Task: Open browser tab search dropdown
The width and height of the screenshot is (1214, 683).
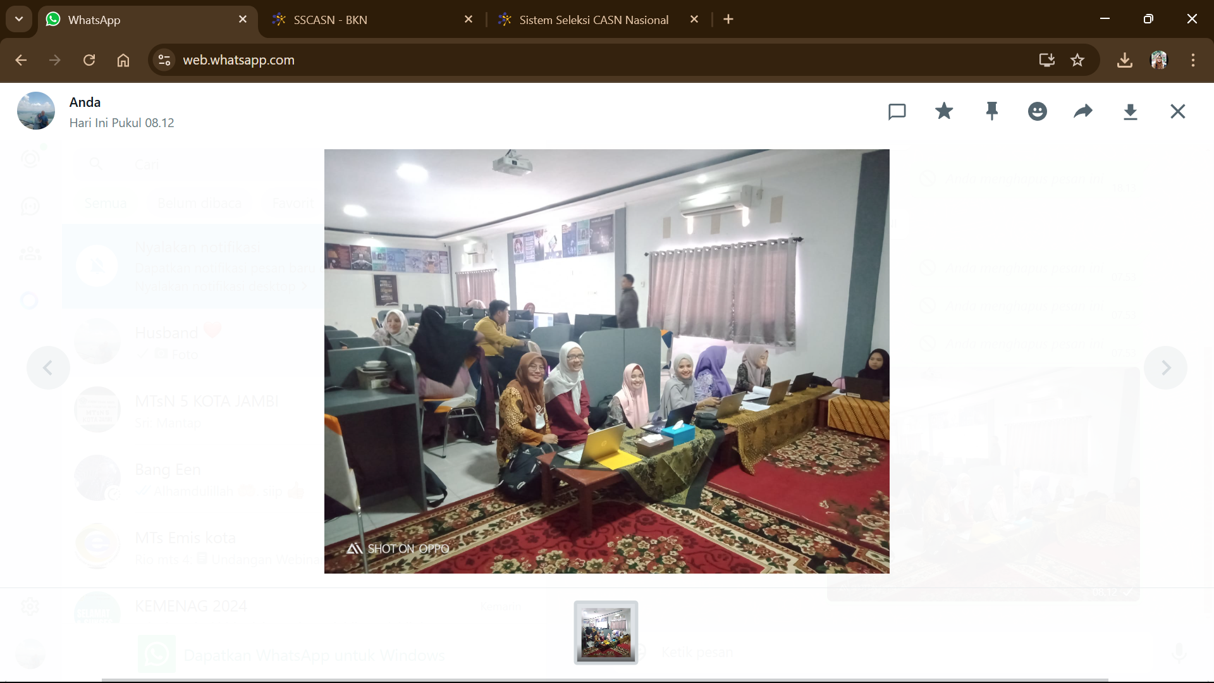Action: point(19,19)
